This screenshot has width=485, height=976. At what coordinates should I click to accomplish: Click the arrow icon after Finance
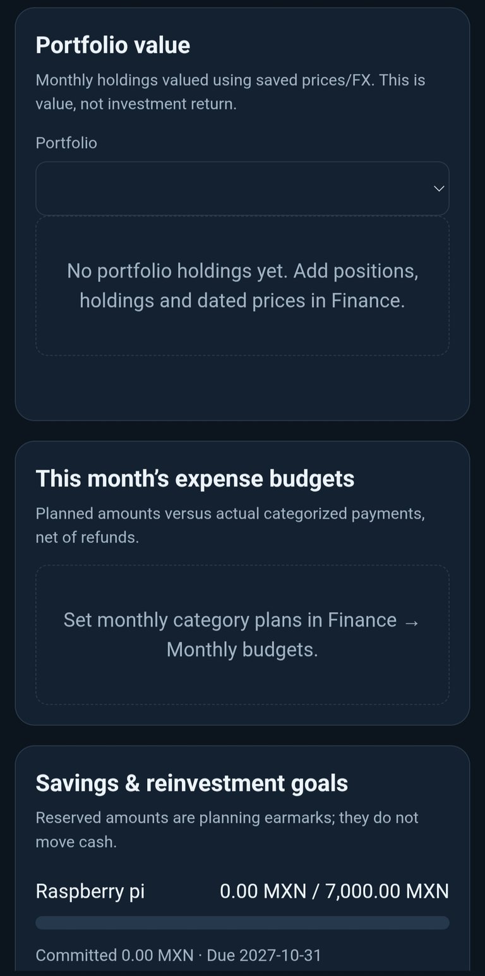[x=412, y=622]
